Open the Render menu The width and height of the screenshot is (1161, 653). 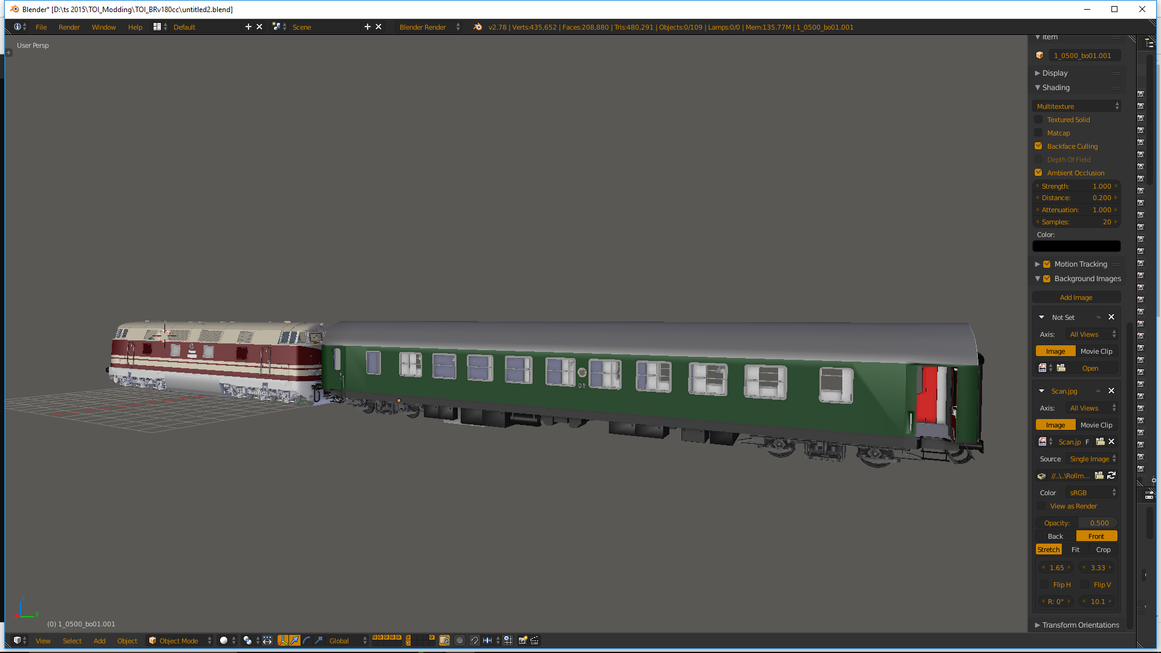tap(69, 27)
